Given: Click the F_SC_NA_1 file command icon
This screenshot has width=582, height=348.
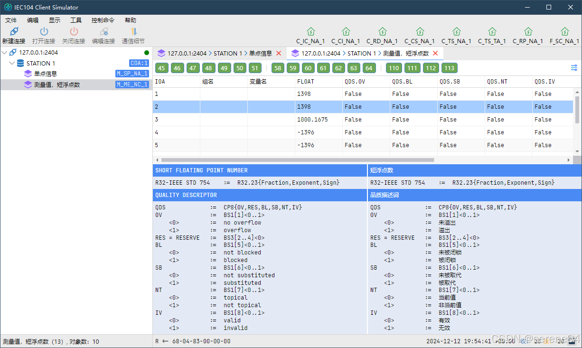Looking at the screenshot, I should tap(564, 32).
